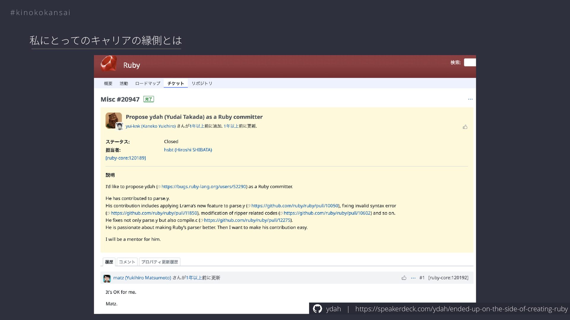This screenshot has height=320, width=570.
Task: Click the GitHub icon in the slide footer
Action: pyautogui.click(x=317, y=309)
